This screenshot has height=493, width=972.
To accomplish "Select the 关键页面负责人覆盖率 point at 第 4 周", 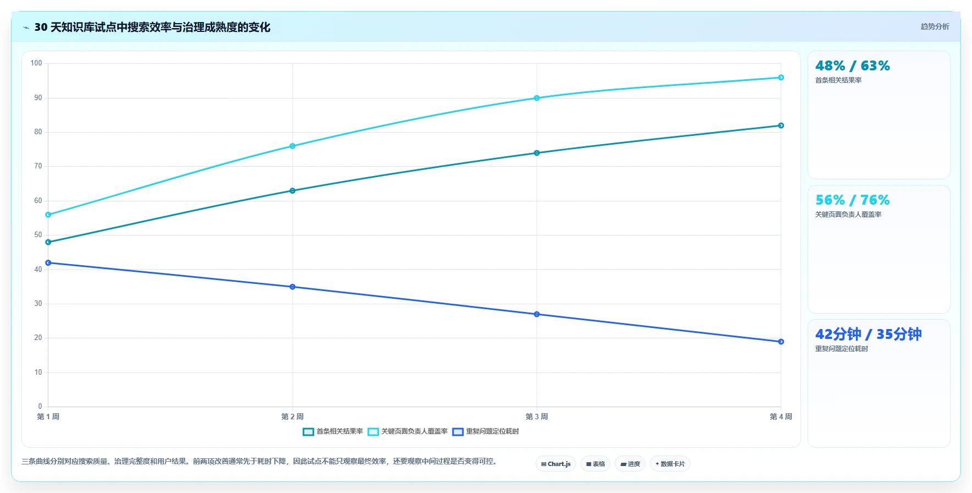I will (x=781, y=78).
